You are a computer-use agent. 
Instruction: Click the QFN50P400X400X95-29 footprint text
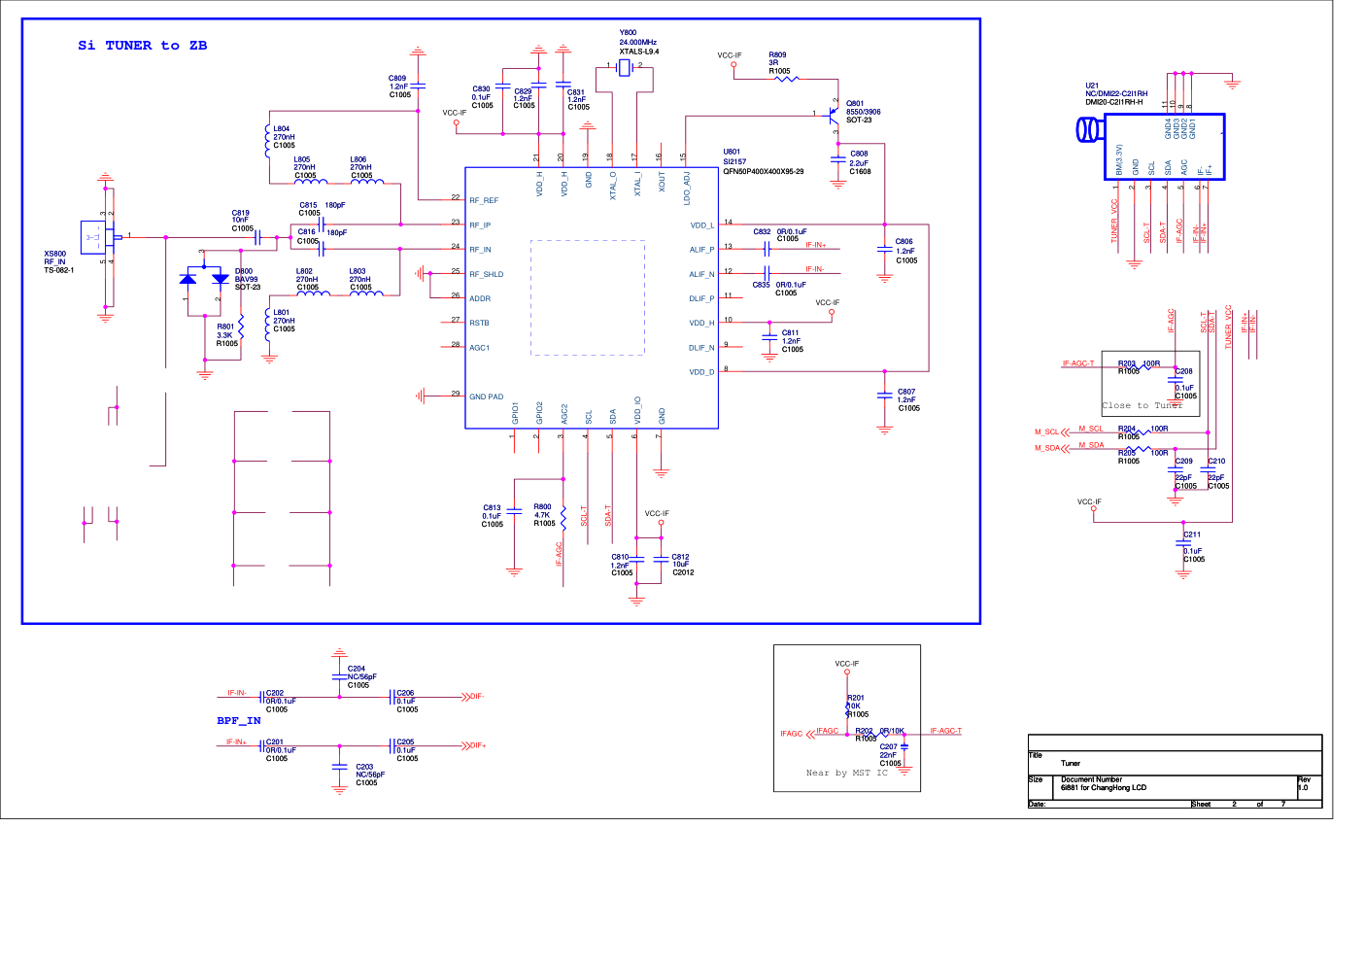(764, 172)
